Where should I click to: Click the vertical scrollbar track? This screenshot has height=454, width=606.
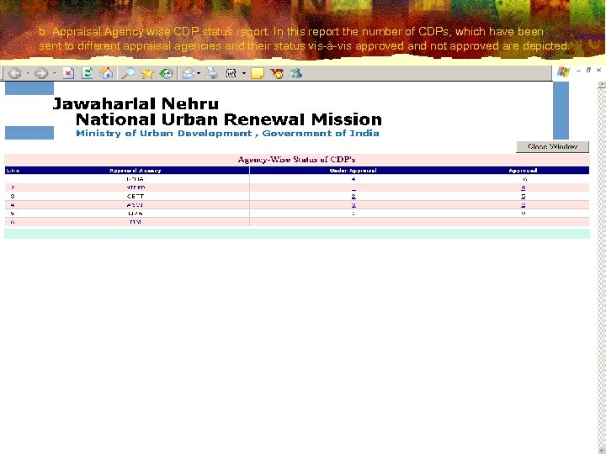pyautogui.click(x=601, y=270)
